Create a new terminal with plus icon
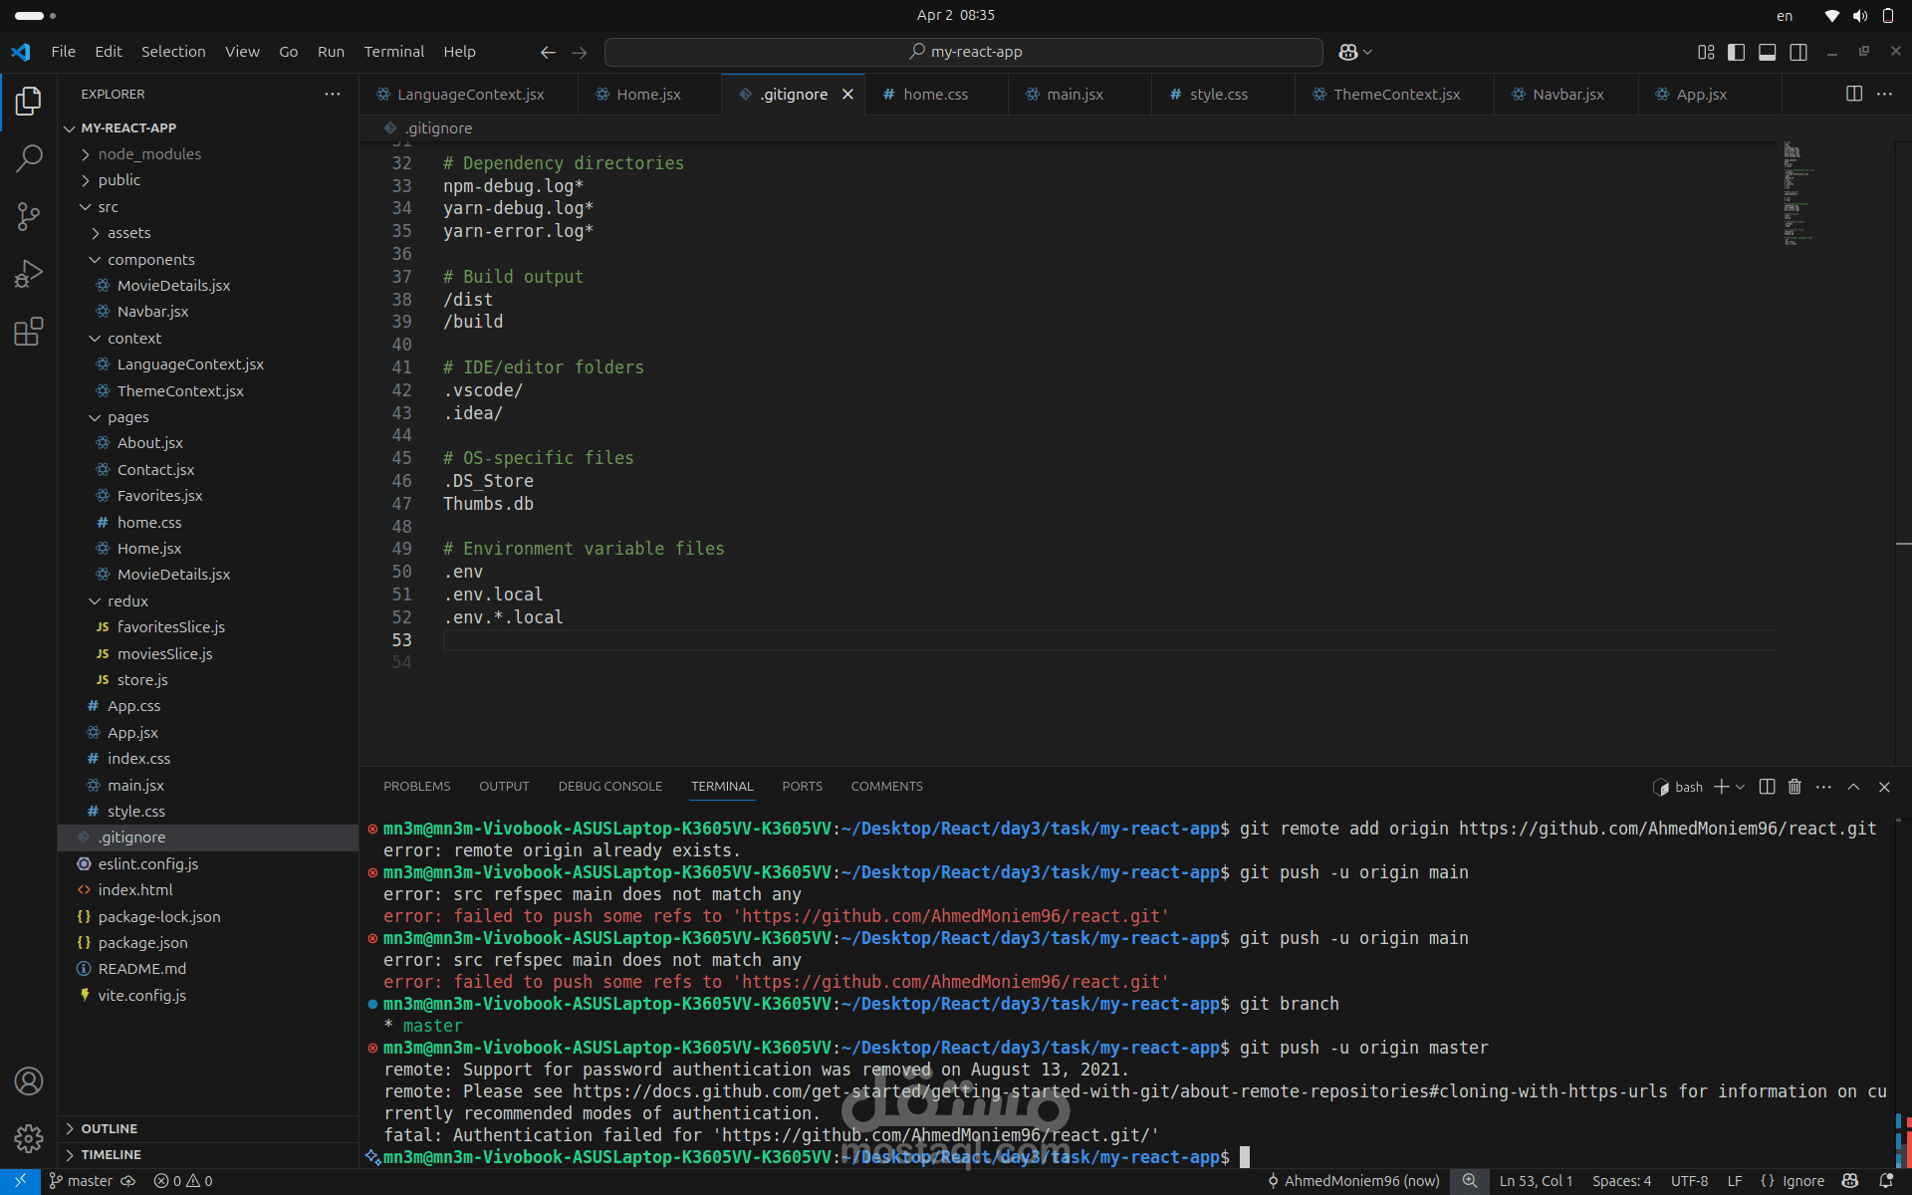This screenshot has height=1195, width=1912. click(x=1721, y=787)
